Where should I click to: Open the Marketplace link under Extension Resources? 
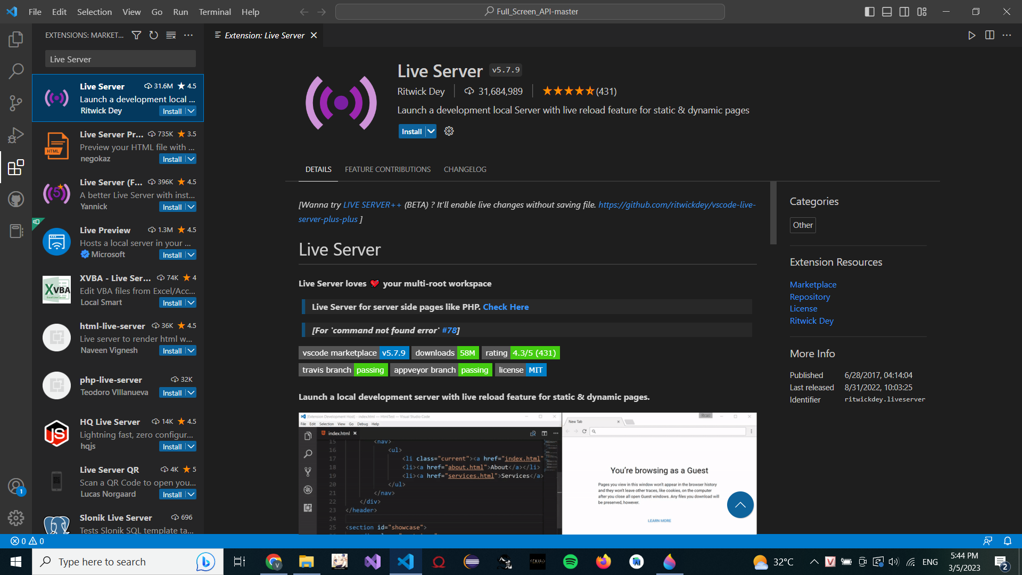pyautogui.click(x=813, y=284)
